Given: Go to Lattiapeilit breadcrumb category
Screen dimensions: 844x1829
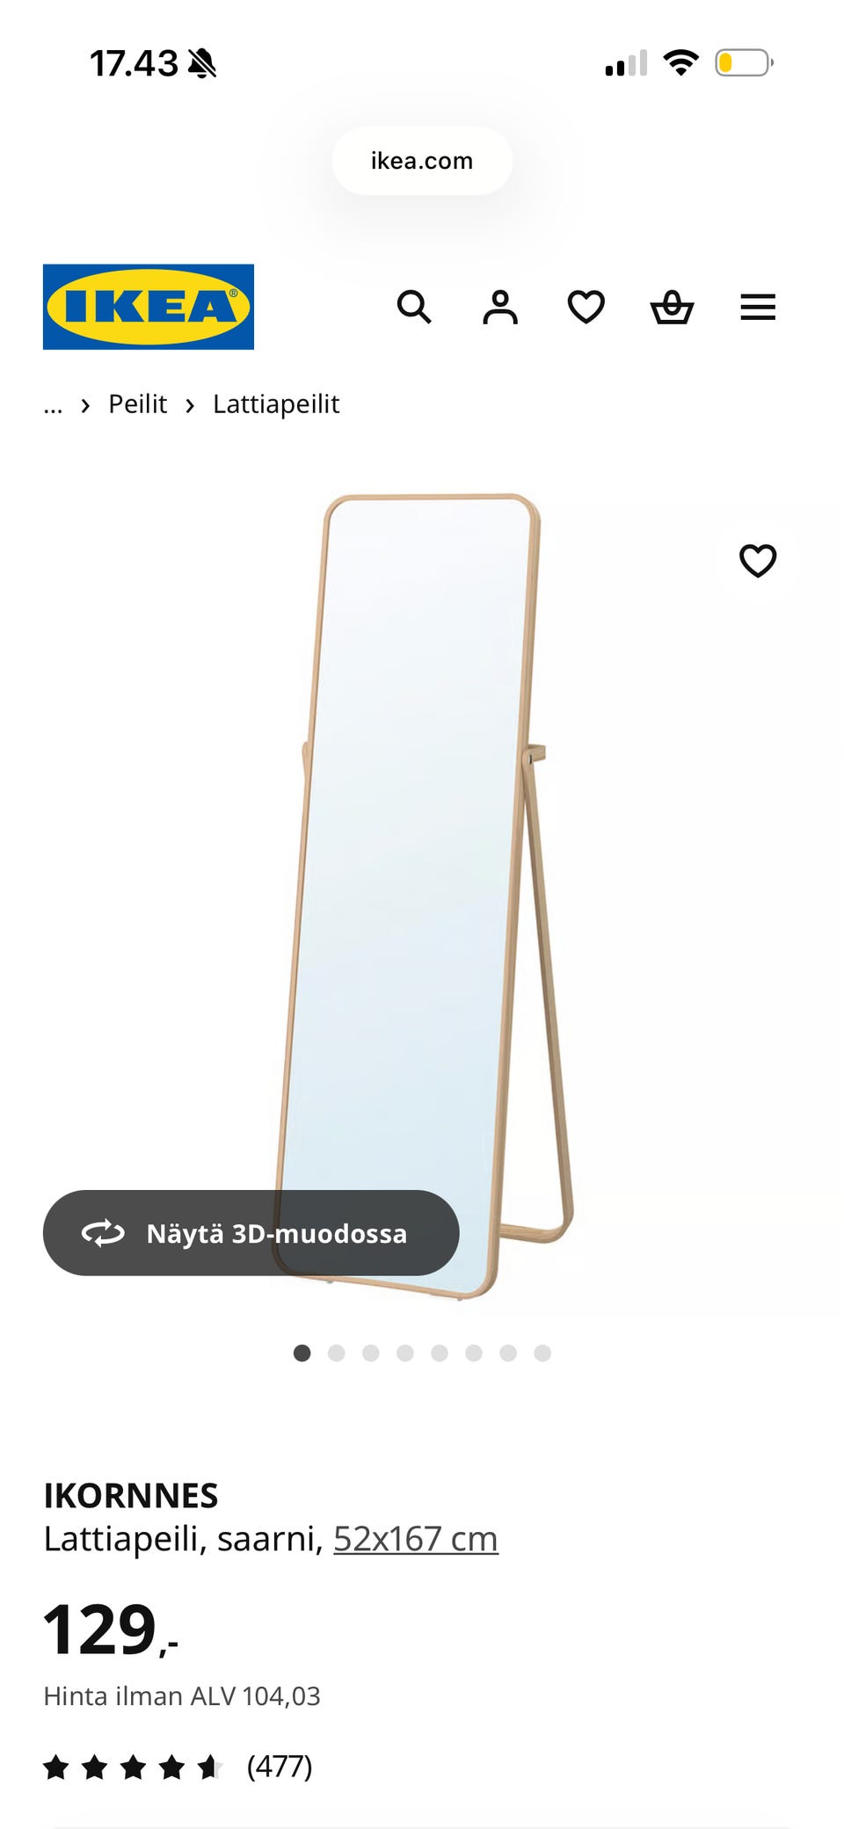Looking at the screenshot, I should [x=276, y=403].
